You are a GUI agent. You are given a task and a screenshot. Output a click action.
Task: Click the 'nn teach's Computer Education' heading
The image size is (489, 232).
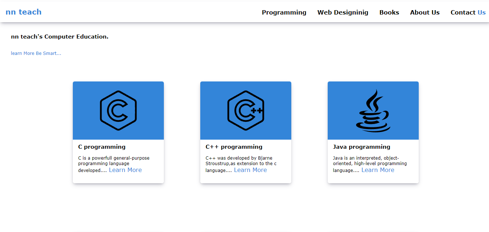pos(60,37)
